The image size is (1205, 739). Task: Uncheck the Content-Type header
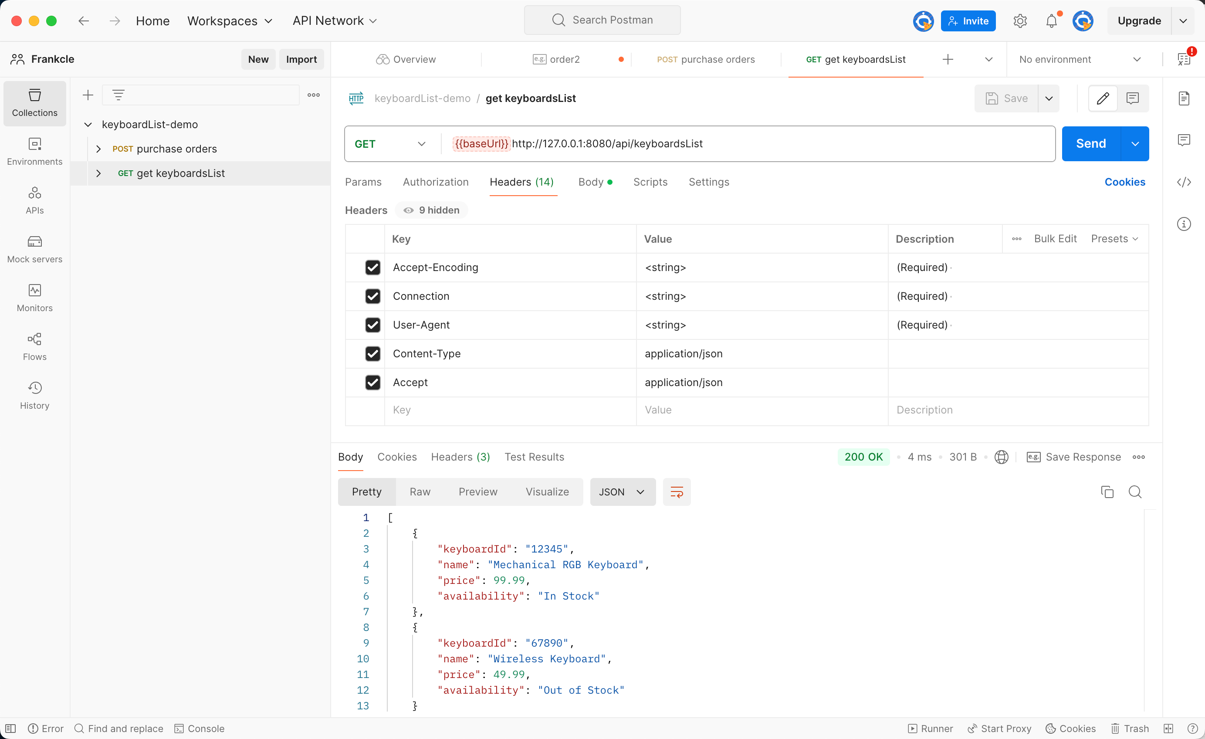[372, 354]
